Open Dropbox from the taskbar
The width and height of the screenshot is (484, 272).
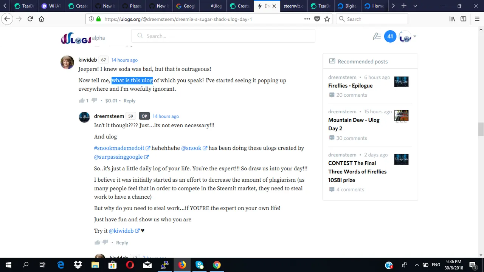pyautogui.click(x=78, y=265)
